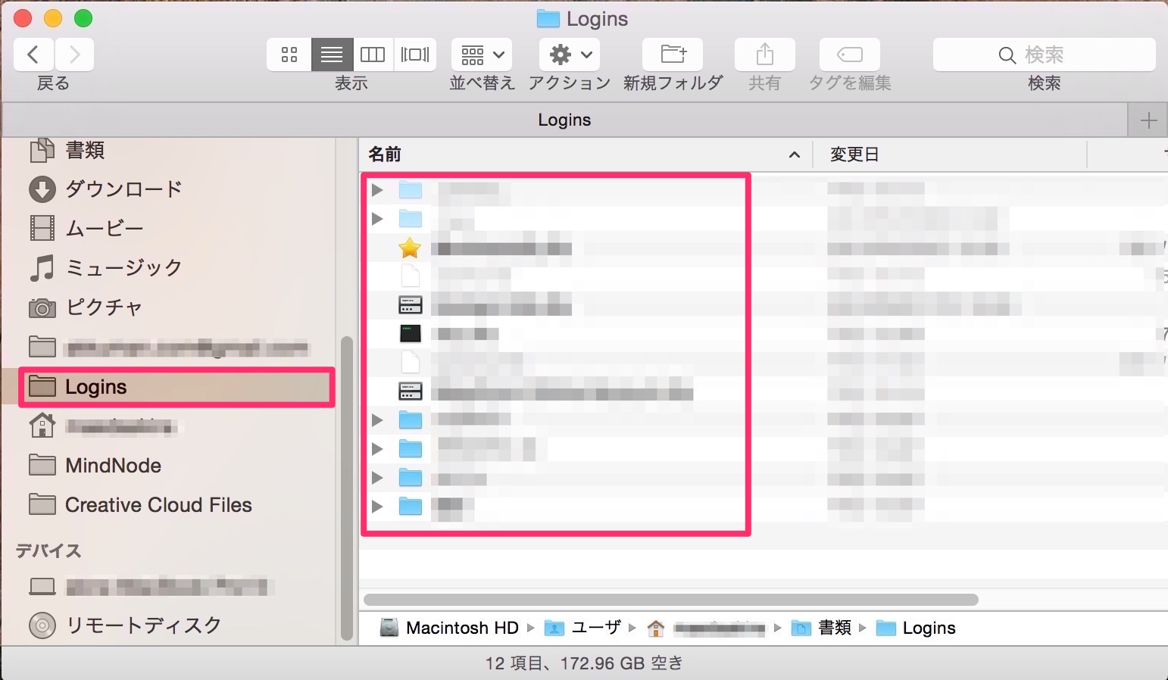Open the home folder icon in sidebar

pos(42,426)
